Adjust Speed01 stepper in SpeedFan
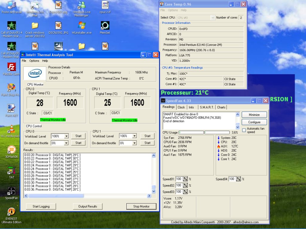Image resolution: width=306 pixels, height=229 pixels. coord(185,179)
